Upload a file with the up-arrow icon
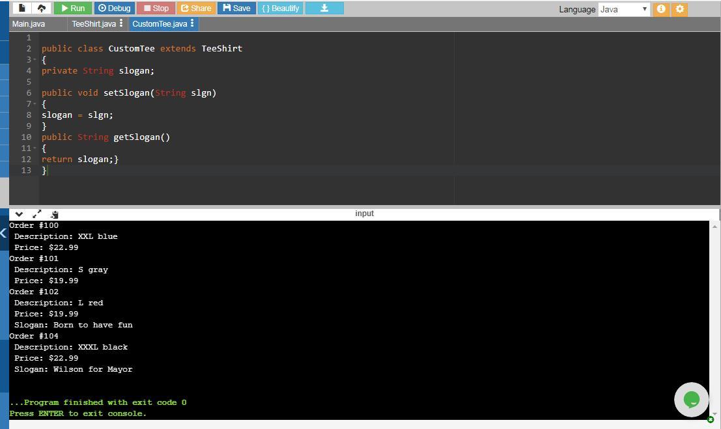 pyautogui.click(x=42, y=8)
